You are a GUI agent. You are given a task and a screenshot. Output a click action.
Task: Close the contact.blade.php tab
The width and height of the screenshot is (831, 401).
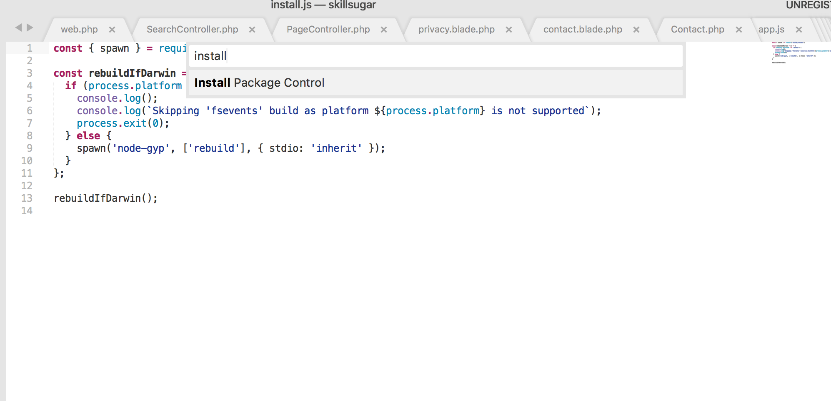click(x=636, y=30)
